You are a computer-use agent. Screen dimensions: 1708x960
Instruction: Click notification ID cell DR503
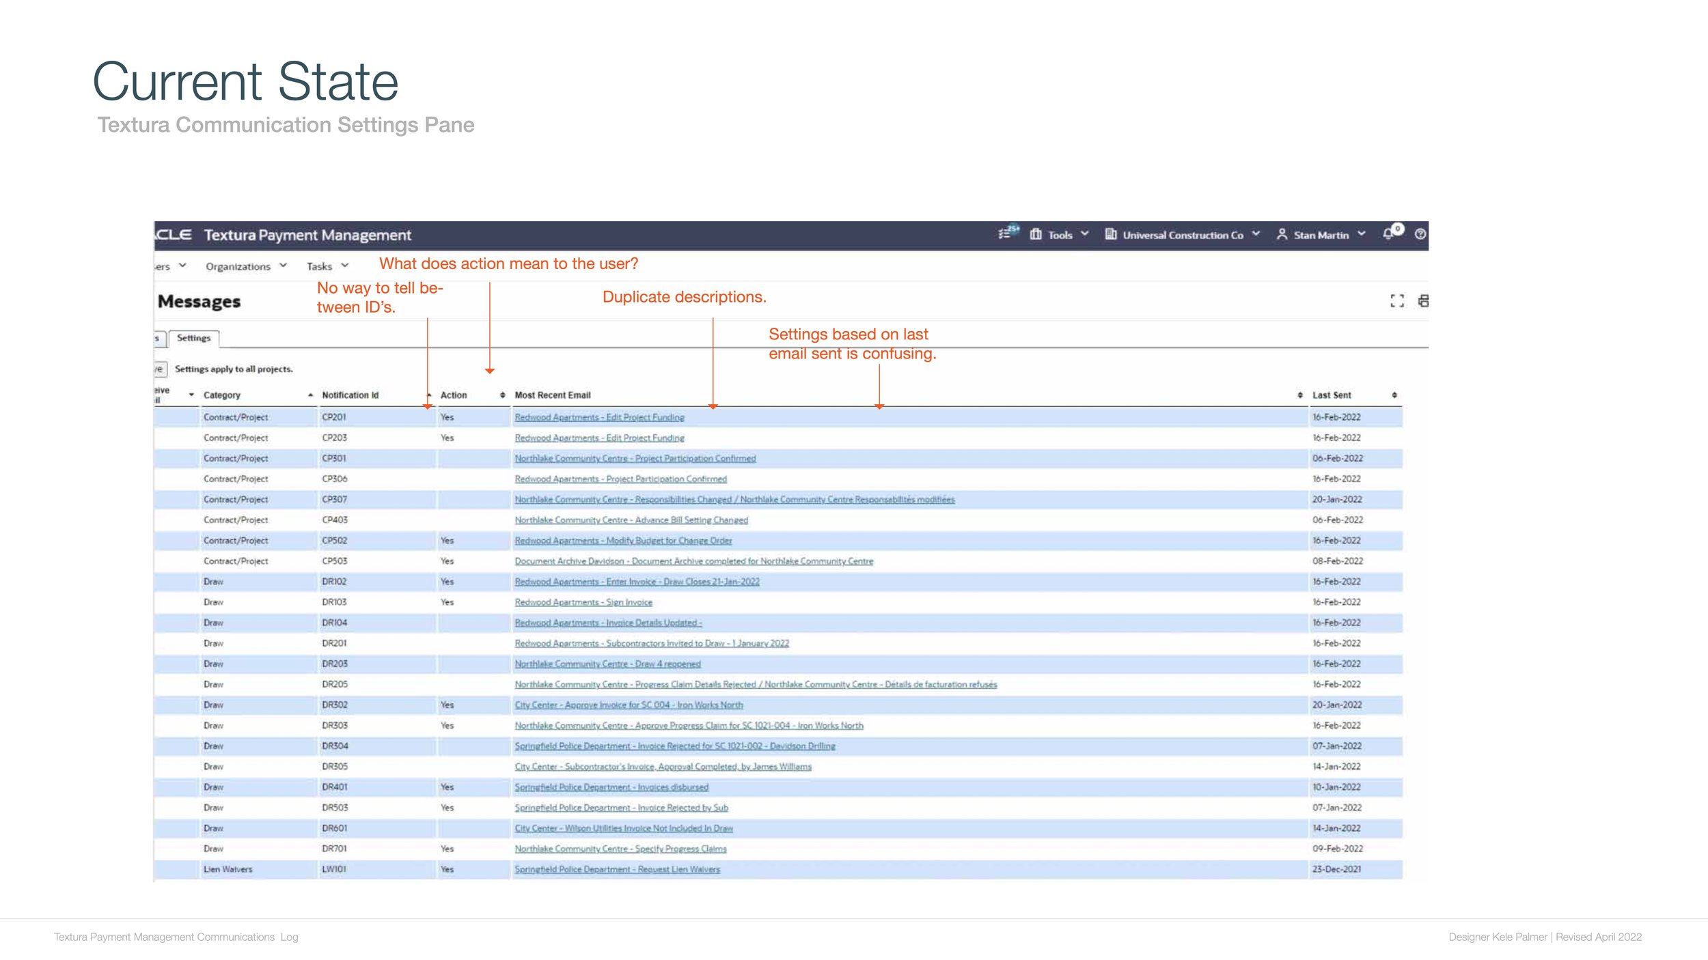(x=334, y=807)
